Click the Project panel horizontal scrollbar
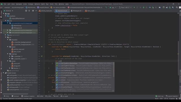This screenshot has height=102, width=181. (x=15, y=94)
